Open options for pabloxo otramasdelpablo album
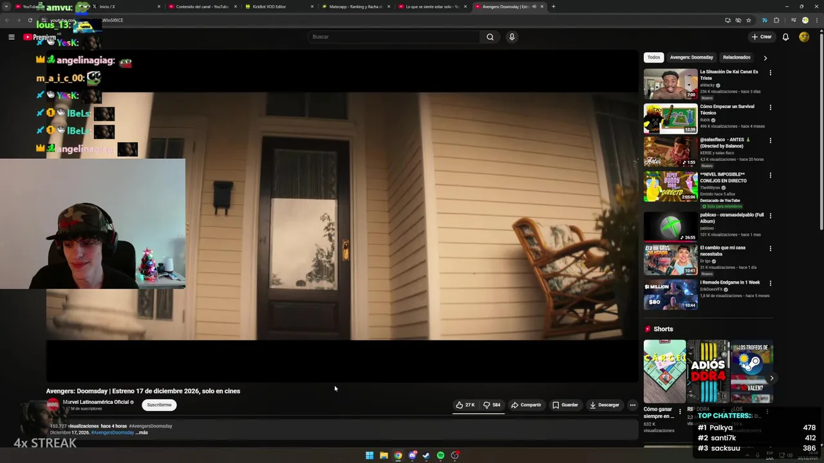Screen dimensions: 824x463 click(x=770, y=215)
